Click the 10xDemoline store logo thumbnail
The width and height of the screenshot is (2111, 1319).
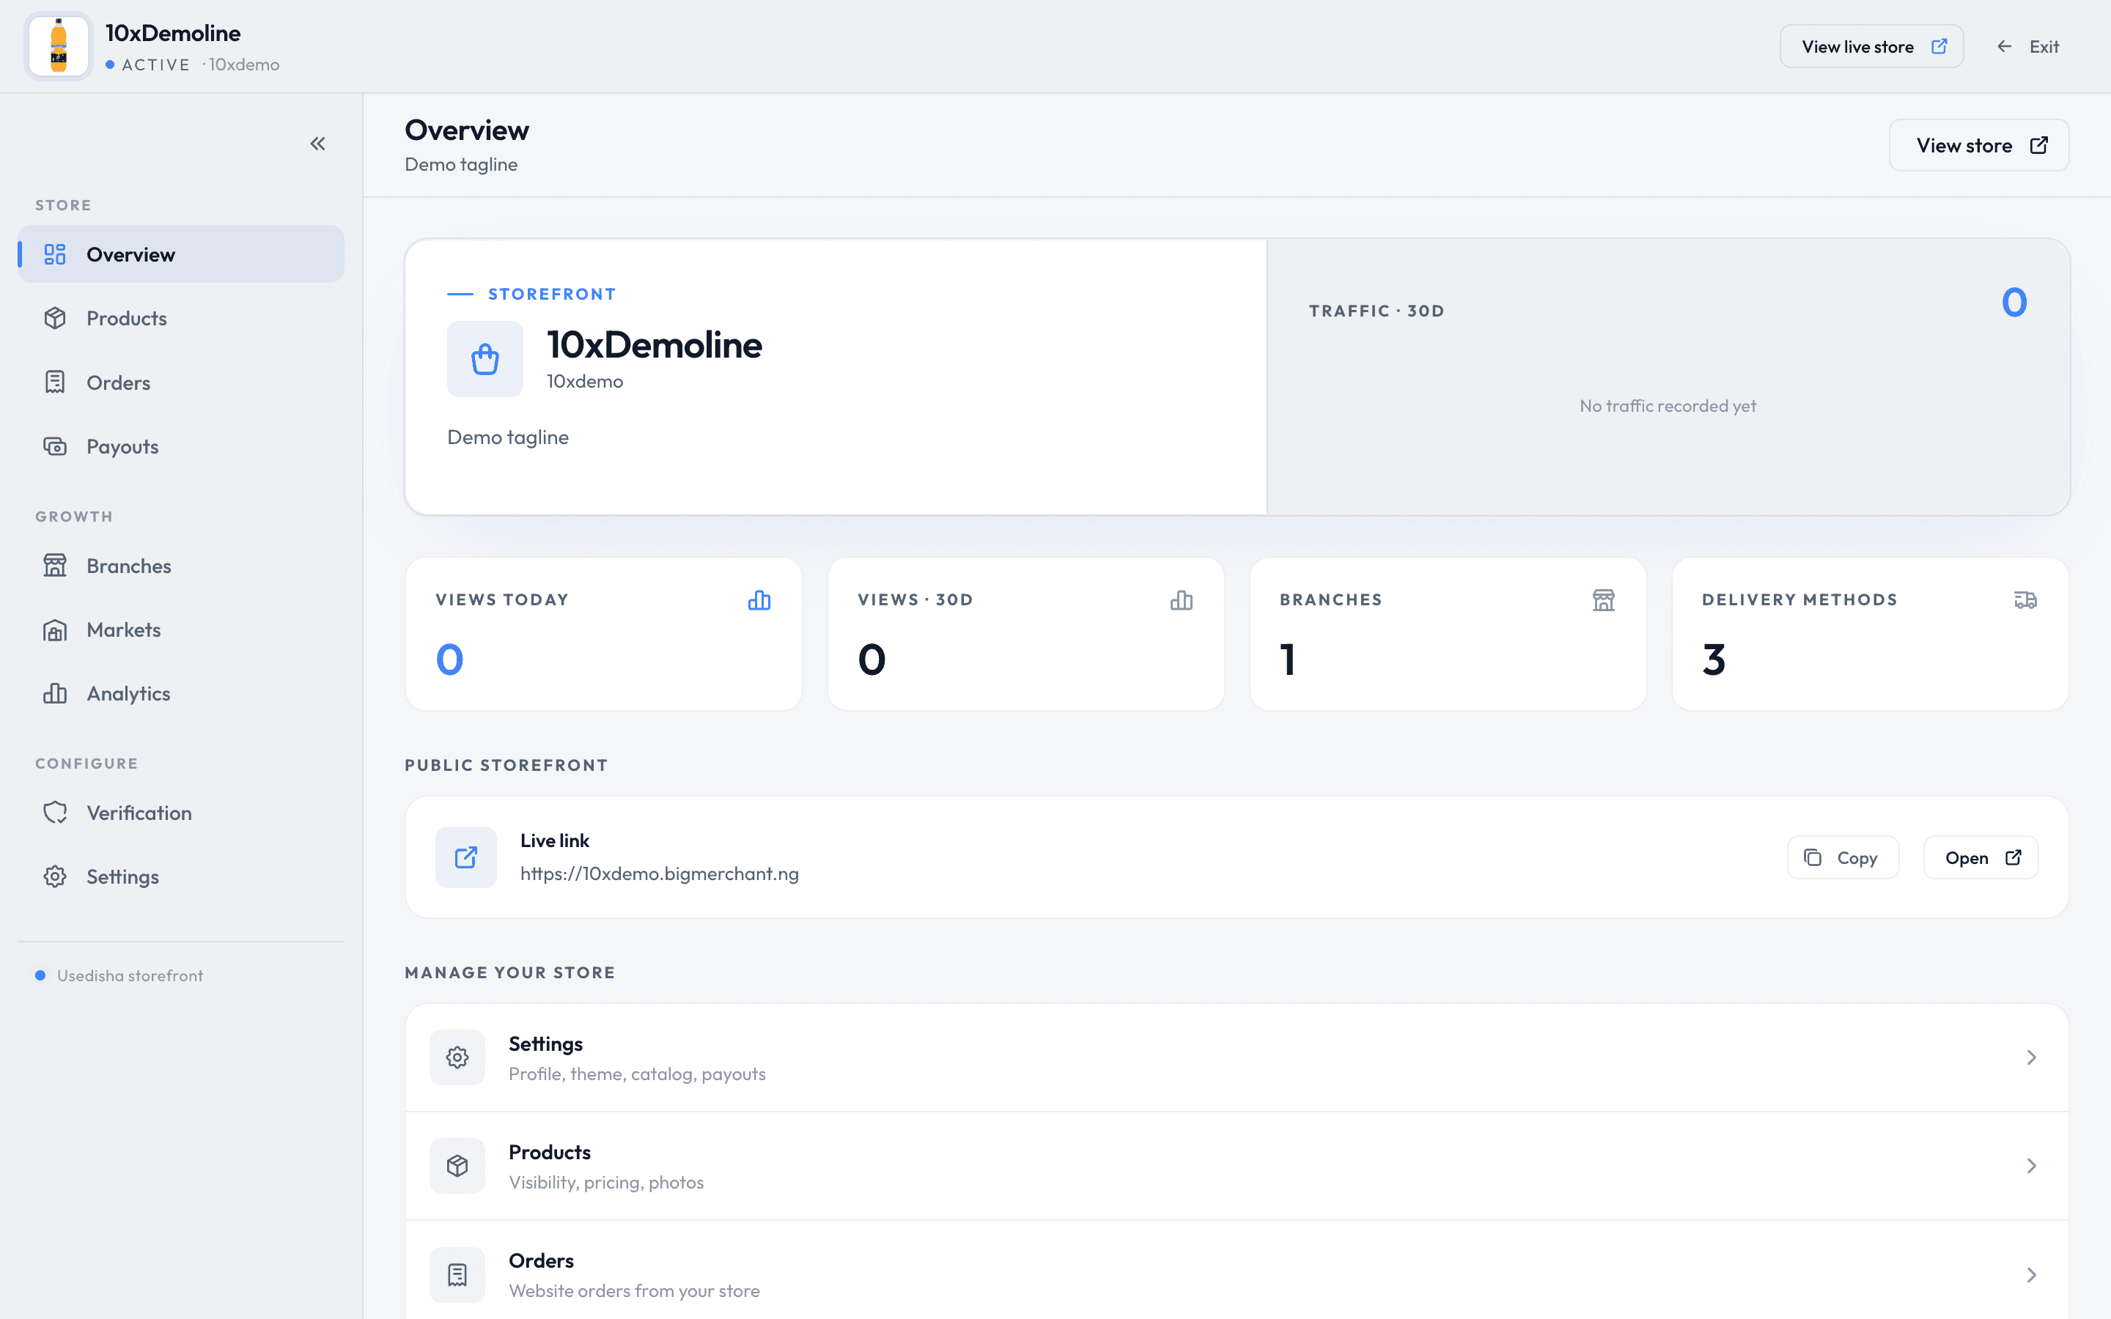pos(59,46)
